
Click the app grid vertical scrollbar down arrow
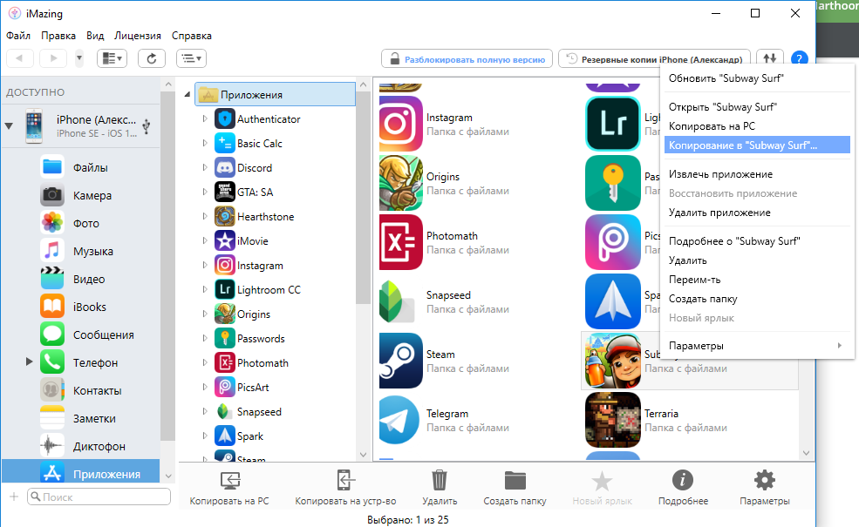pos(806,453)
